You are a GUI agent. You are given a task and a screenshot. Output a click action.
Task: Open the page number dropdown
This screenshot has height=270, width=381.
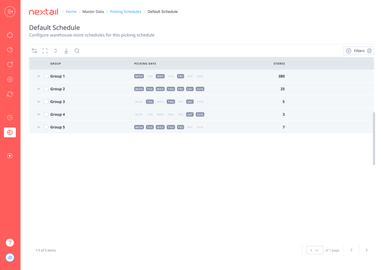(314, 250)
